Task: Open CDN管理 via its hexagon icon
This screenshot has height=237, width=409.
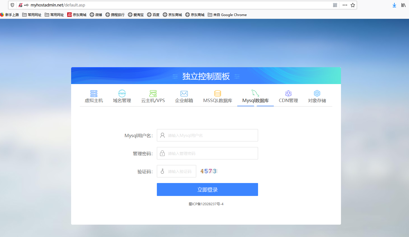Action: (x=288, y=93)
